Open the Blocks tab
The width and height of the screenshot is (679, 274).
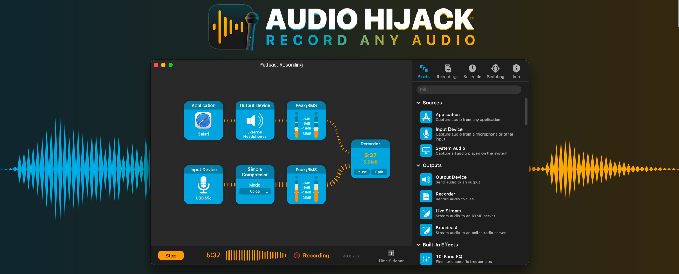(424, 72)
